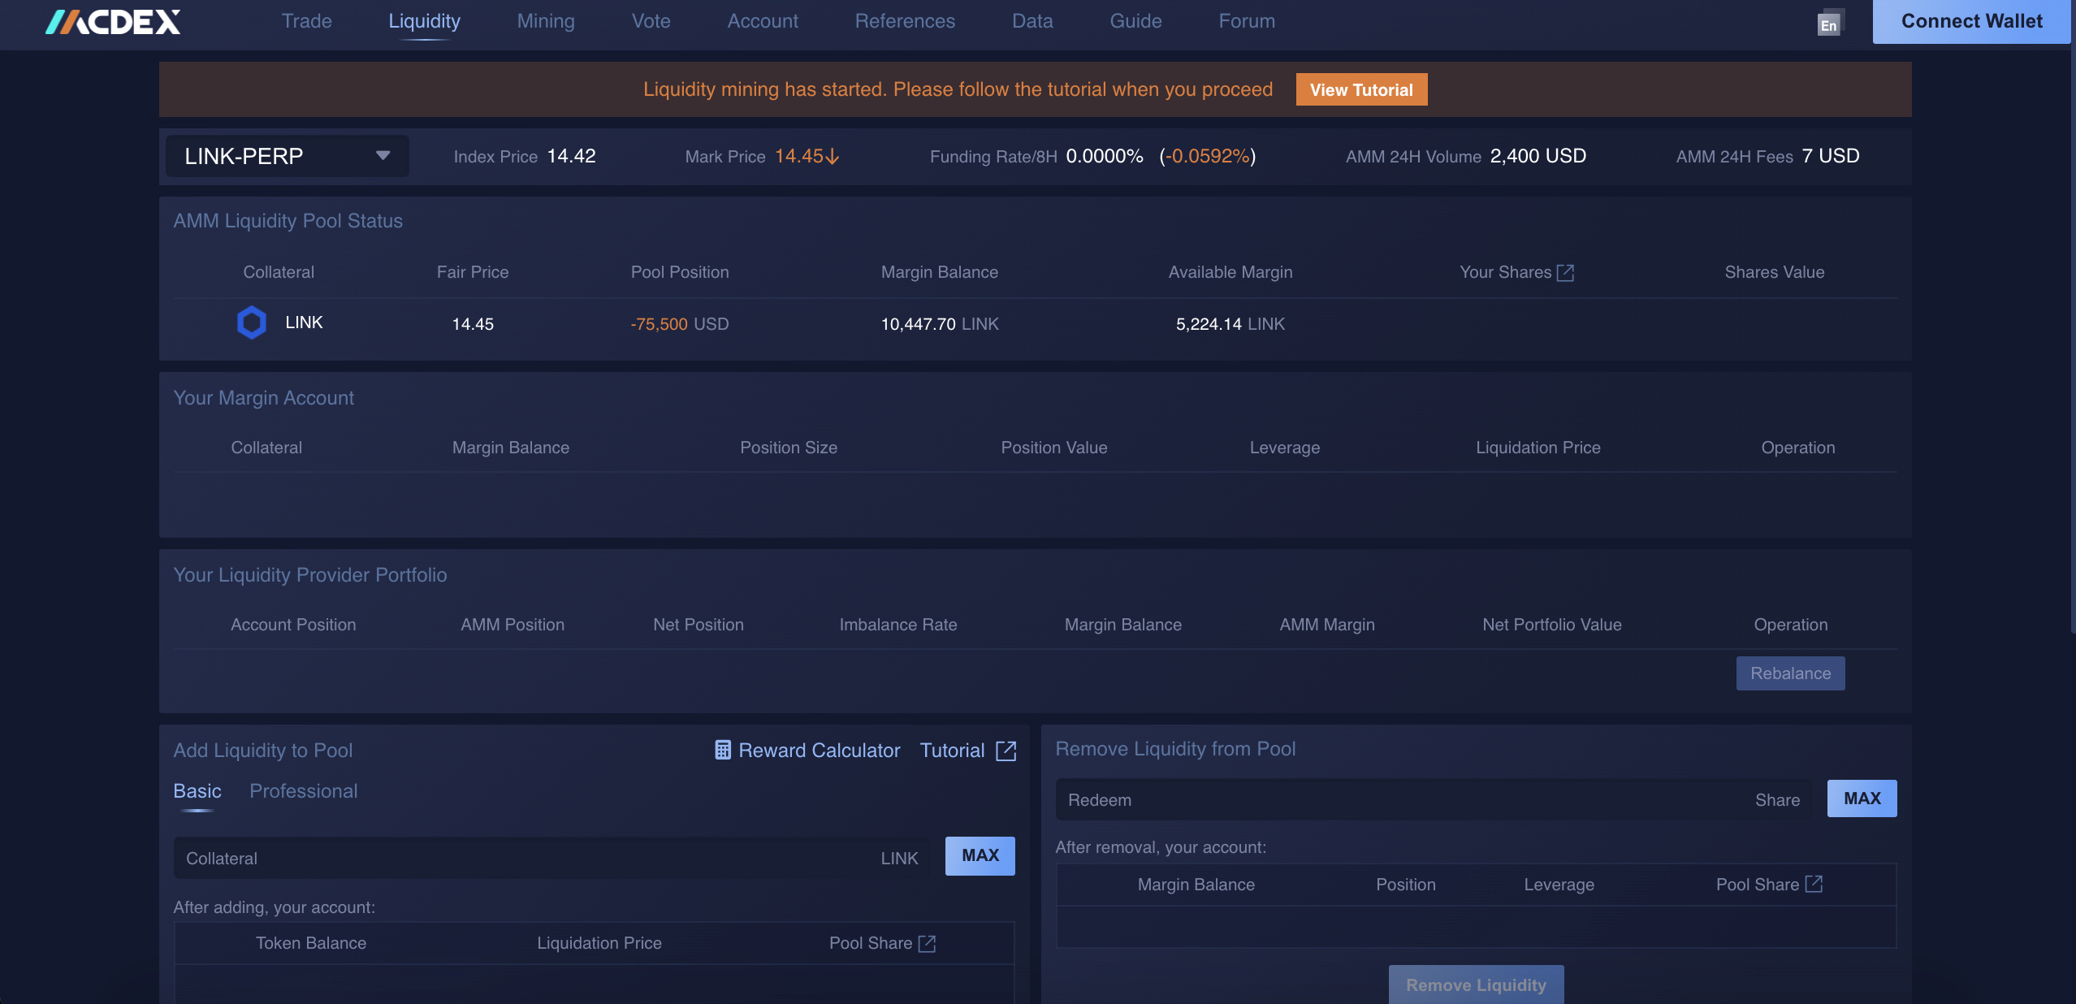Click the funding rate -0.0592% value

tap(1208, 156)
